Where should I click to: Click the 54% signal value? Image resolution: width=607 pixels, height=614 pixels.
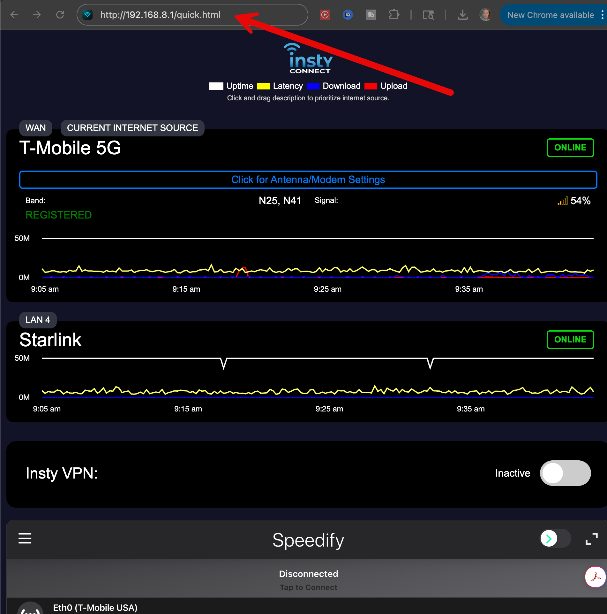coord(581,201)
